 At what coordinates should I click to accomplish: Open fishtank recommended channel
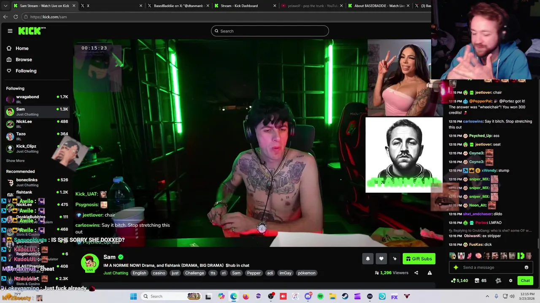37,194
